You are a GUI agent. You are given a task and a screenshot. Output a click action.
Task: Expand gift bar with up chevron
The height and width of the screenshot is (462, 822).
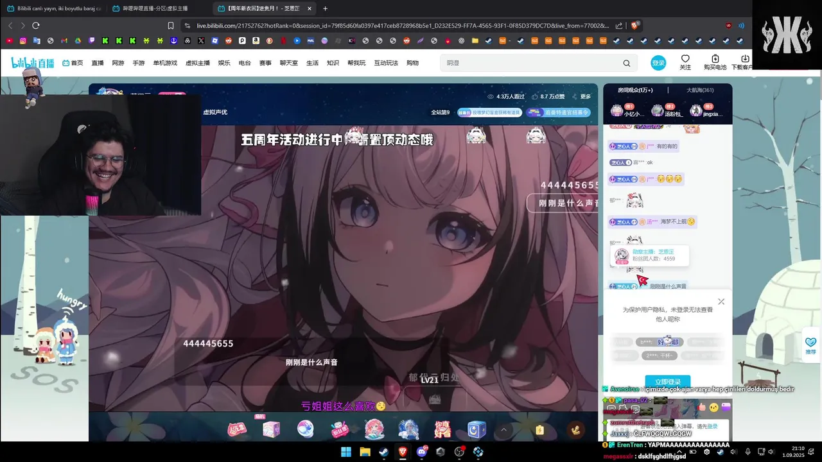(x=503, y=430)
